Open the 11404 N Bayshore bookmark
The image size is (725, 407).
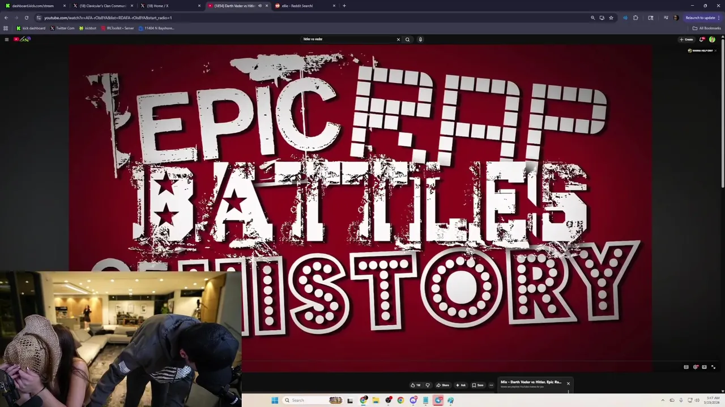coord(156,28)
